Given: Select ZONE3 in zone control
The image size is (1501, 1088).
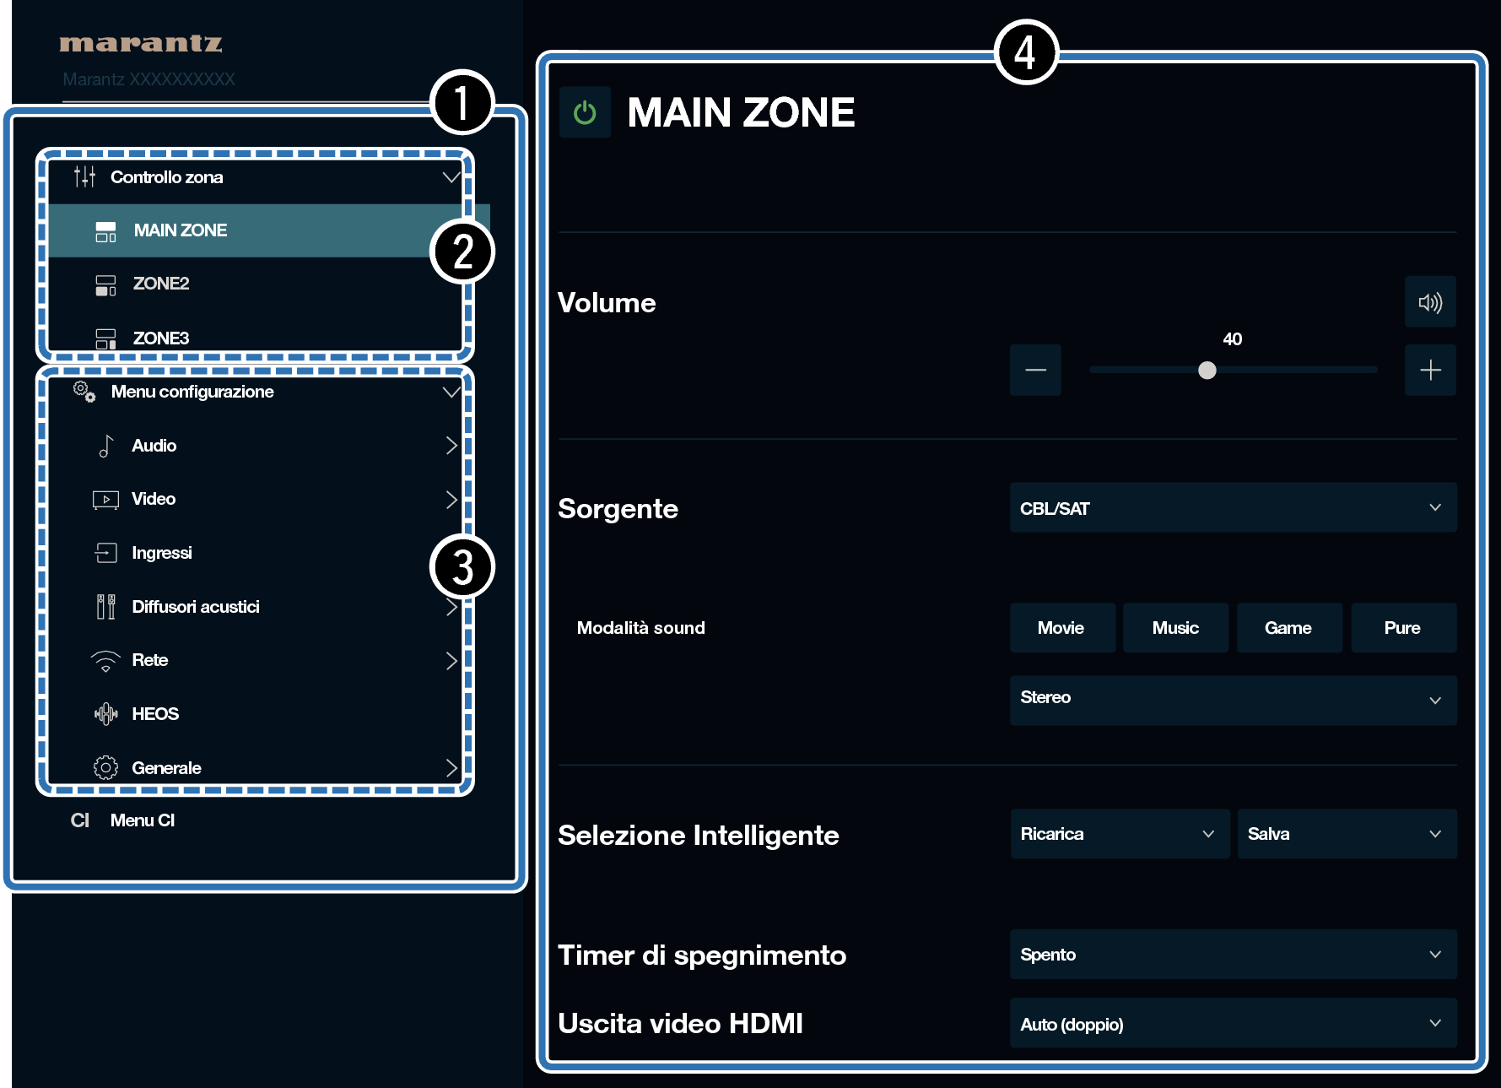Looking at the screenshot, I should pyautogui.click(x=160, y=338).
